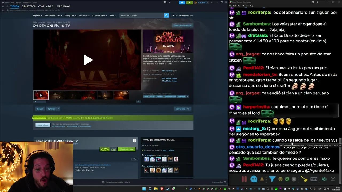Click the Steam icon on the taskbar
342x192 pixels.
(168, 189)
